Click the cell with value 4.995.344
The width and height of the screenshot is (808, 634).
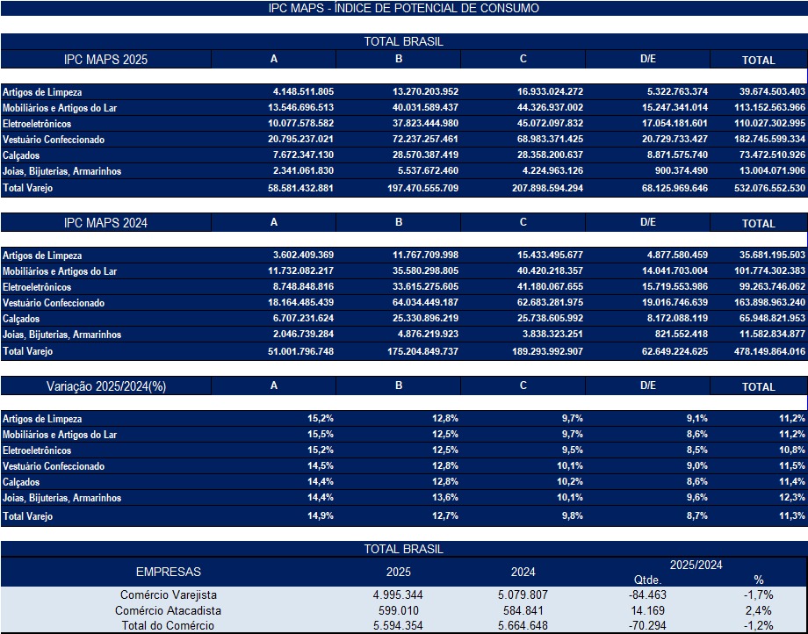[397, 595]
